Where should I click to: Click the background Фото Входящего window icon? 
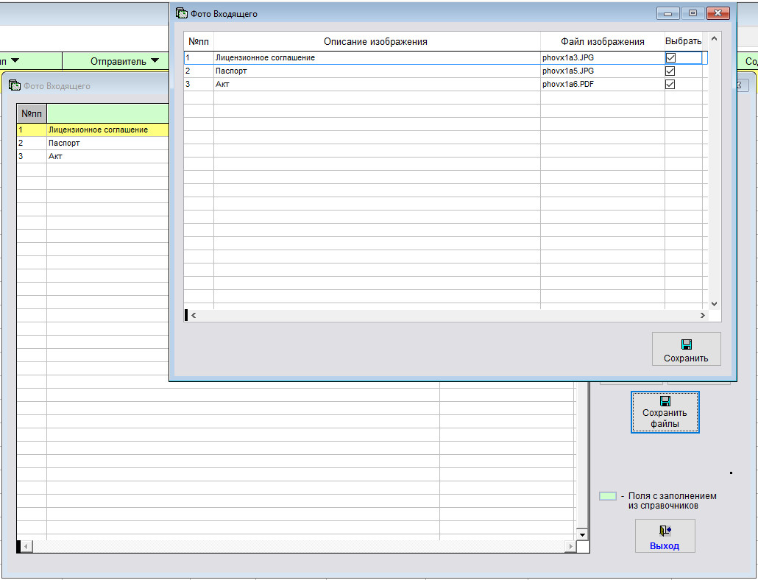pos(14,86)
